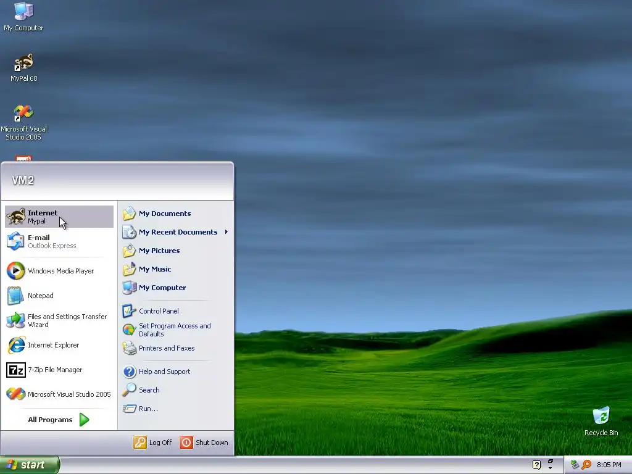
Task: Open Search from Start menu
Action: coord(176,390)
